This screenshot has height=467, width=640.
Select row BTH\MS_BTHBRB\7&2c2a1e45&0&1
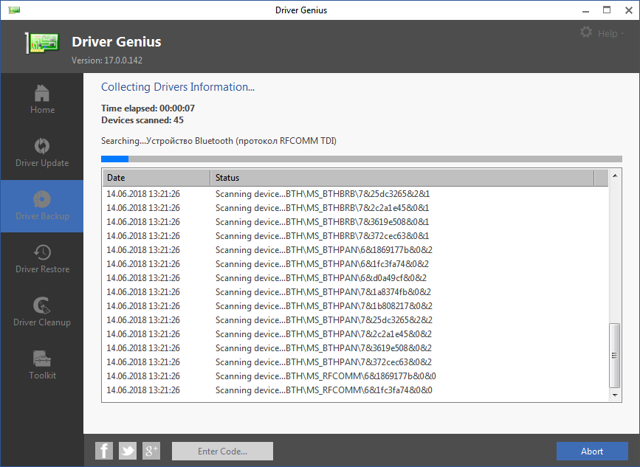point(355,207)
